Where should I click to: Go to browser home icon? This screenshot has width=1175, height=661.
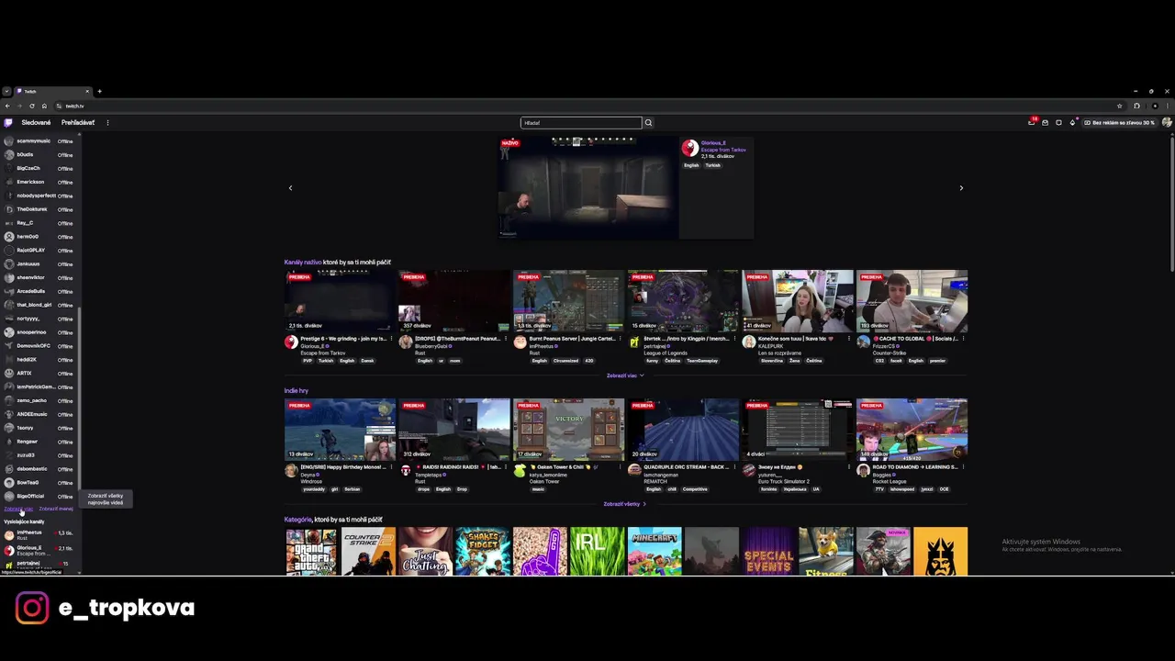pos(43,106)
